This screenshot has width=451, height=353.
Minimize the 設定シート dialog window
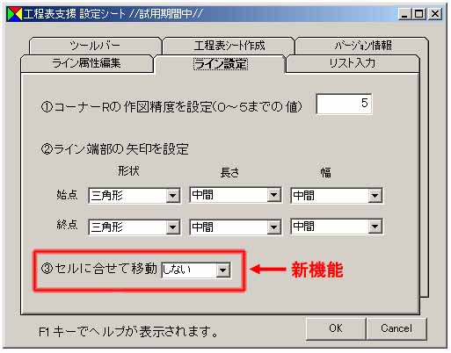[405, 14]
